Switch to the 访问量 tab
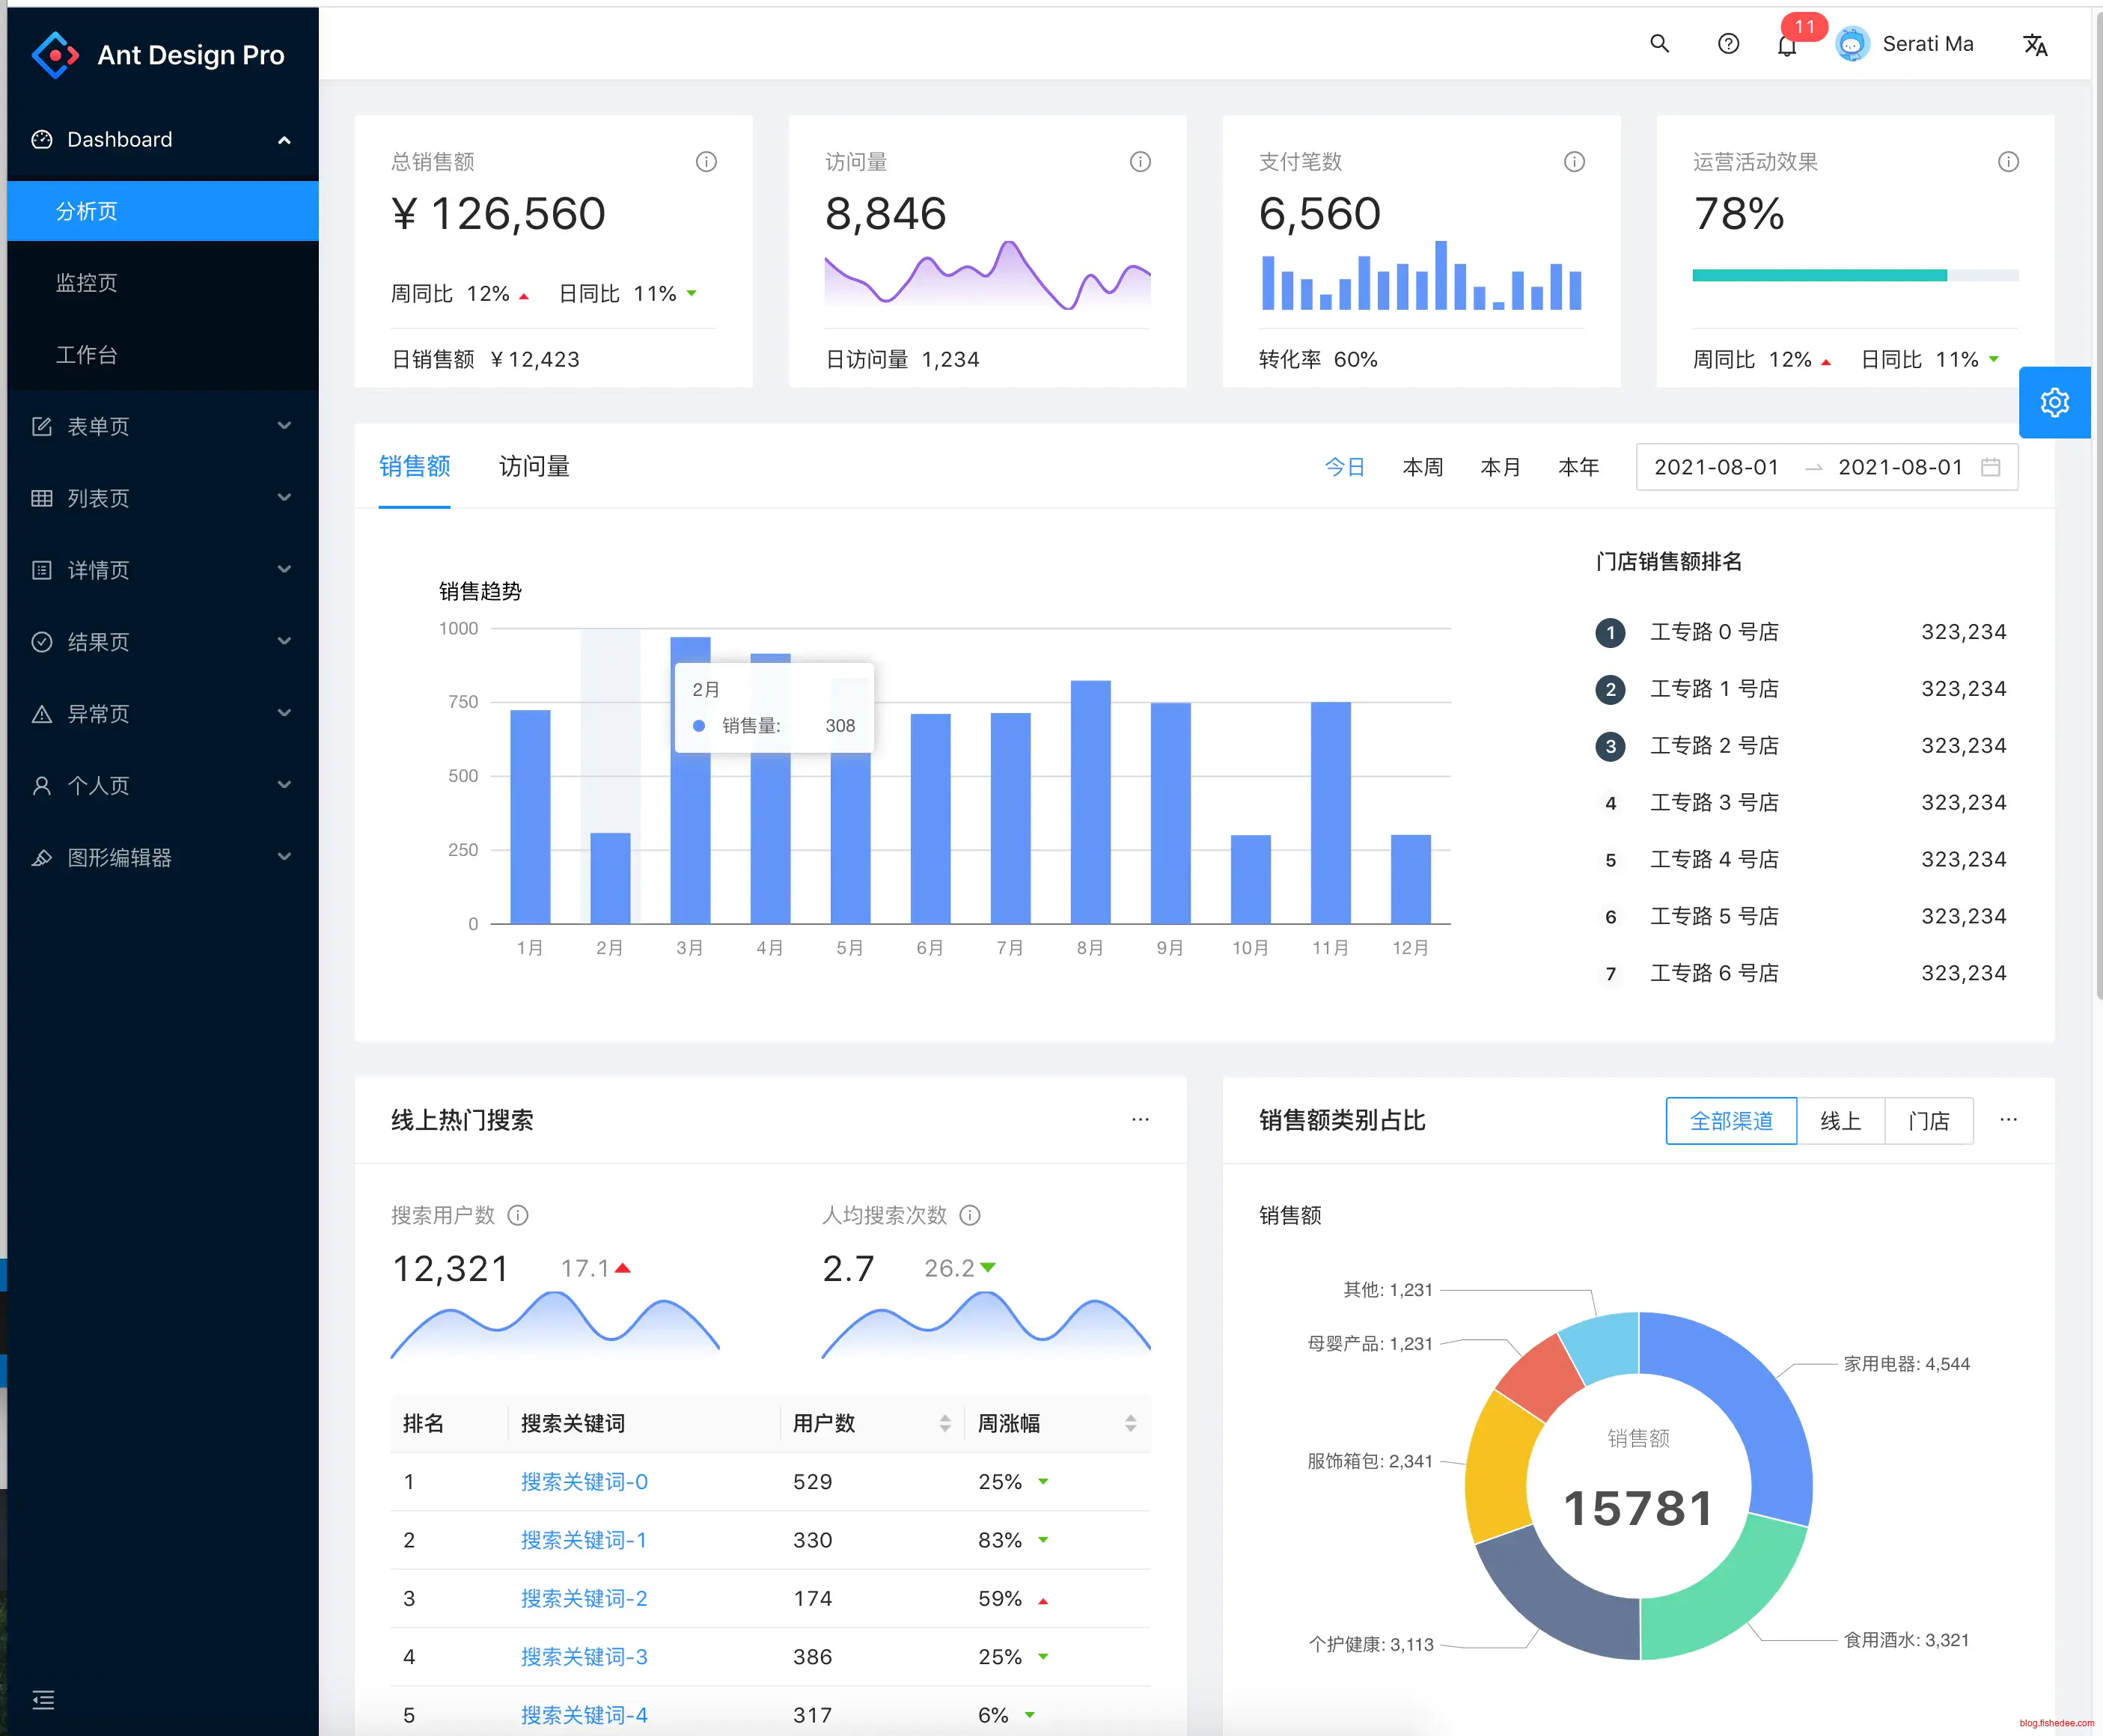Image resolution: width=2103 pixels, height=1736 pixels. (x=534, y=467)
